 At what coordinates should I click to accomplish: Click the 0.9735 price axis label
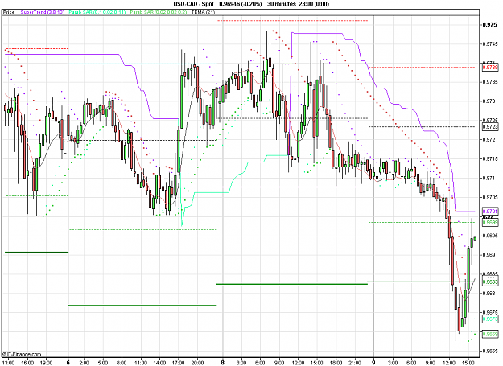pyautogui.click(x=490, y=82)
